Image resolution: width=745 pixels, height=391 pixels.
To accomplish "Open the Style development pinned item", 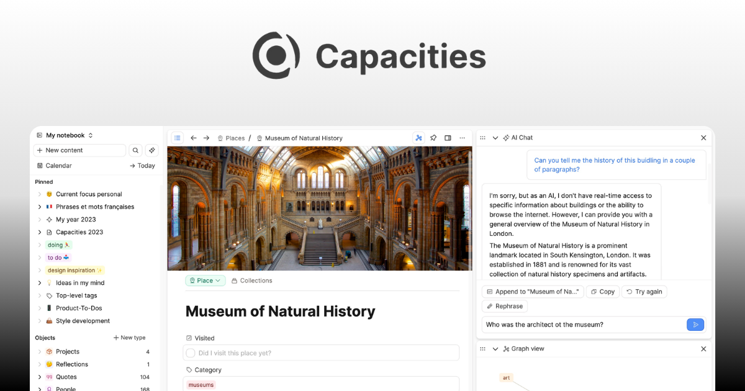I will (x=83, y=321).
